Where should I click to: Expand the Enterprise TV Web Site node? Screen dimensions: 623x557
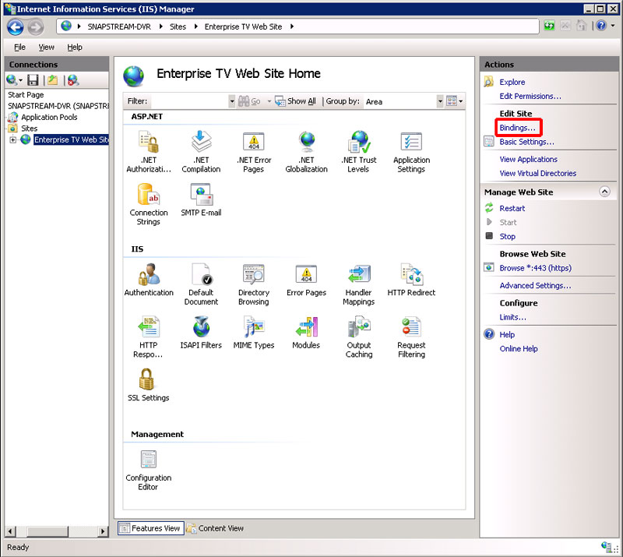coord(12,139)
